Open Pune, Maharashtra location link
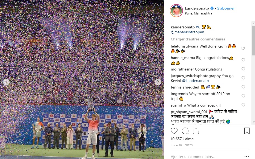 (x=198, y=13)
